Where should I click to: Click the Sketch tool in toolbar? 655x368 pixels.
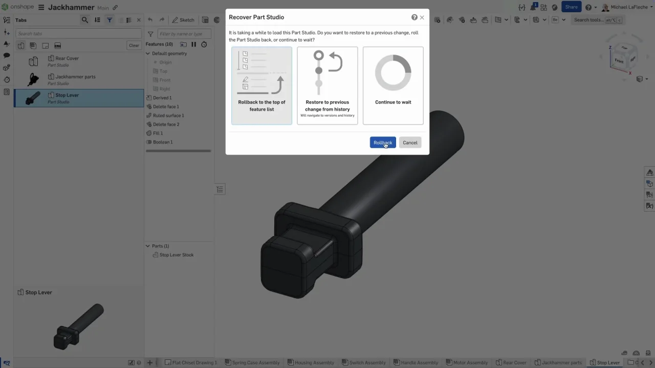(183, 20)
